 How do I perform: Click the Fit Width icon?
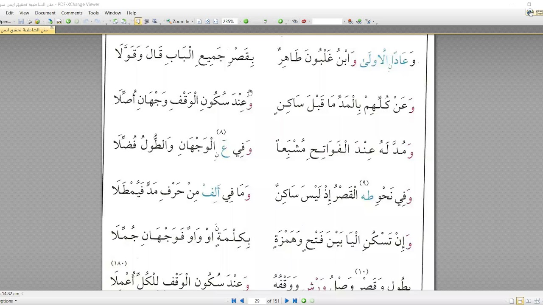point(216,21)
